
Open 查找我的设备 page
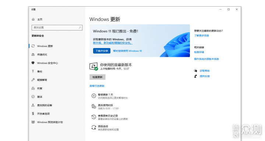[45, 105]
